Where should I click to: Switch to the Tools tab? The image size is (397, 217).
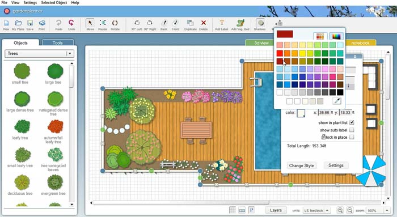tap(58, 42)
